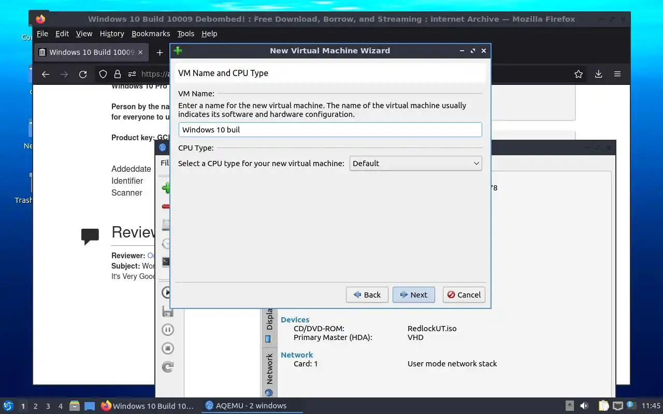Click the VM Name text field
663x414 pixels.
pyautogui.click(x=330, y=130)
